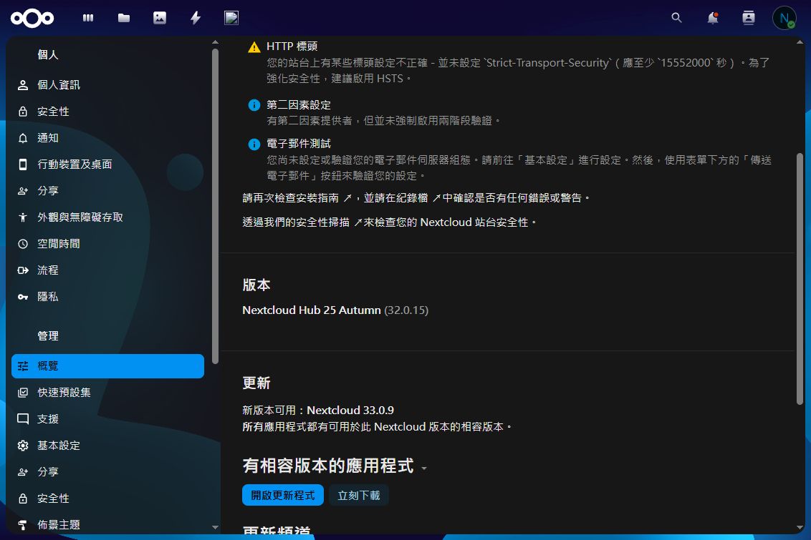Open 流程 settings

click(x=107, y=270)
